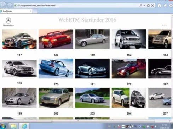This screenshot has height=129, width=173.
Task: Open model 172 red roadster thumbnail
Action: pyautogui.click(x=129, y=68)
